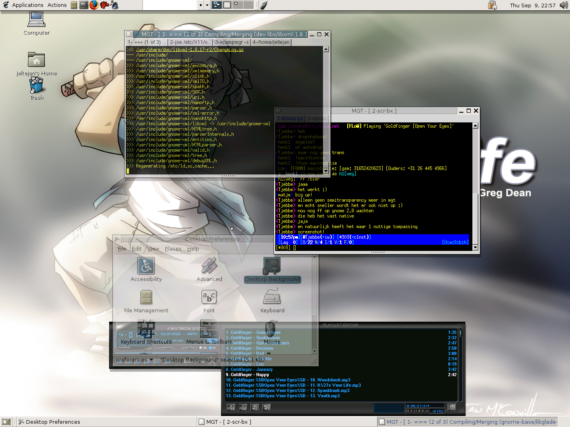
Task: Select the '3-xcompmgr -s' tab in MGT
Action: pyautogui.click(x=232, y=42)
